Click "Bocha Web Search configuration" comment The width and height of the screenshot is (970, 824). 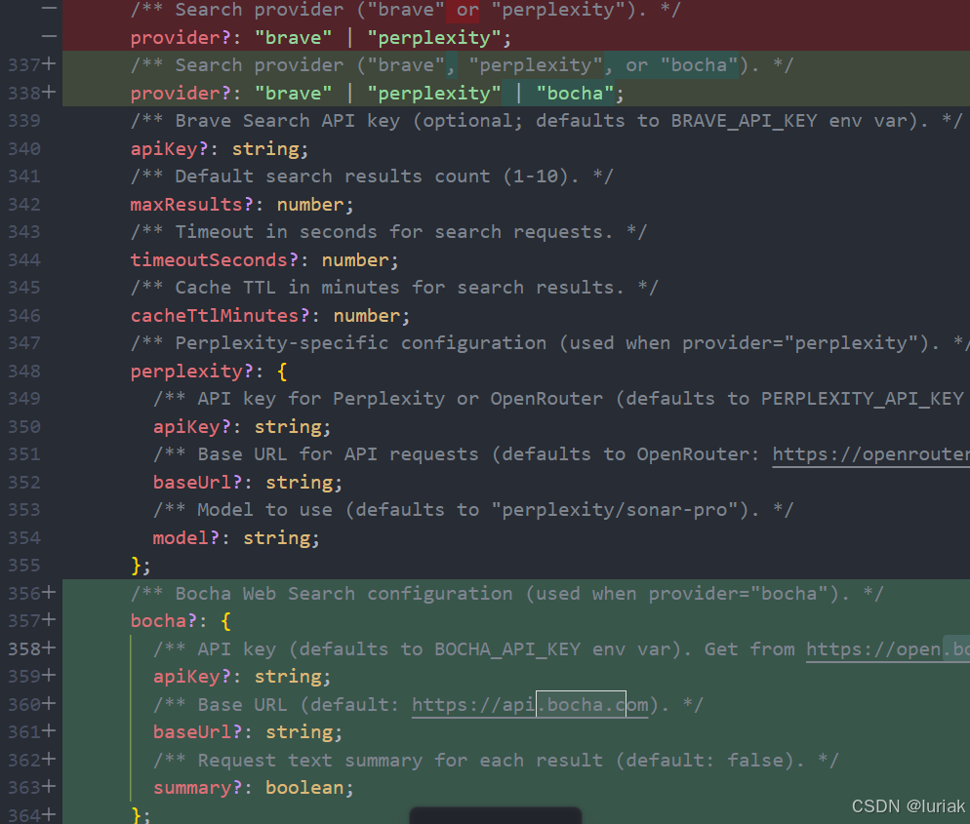pos(506,594)
